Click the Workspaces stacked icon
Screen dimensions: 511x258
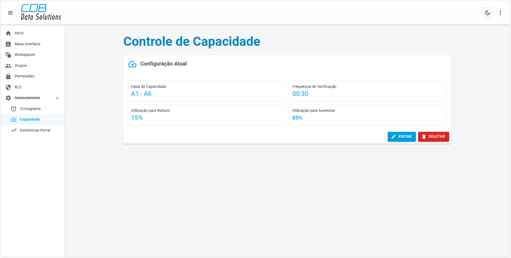[x=8, y=55]
